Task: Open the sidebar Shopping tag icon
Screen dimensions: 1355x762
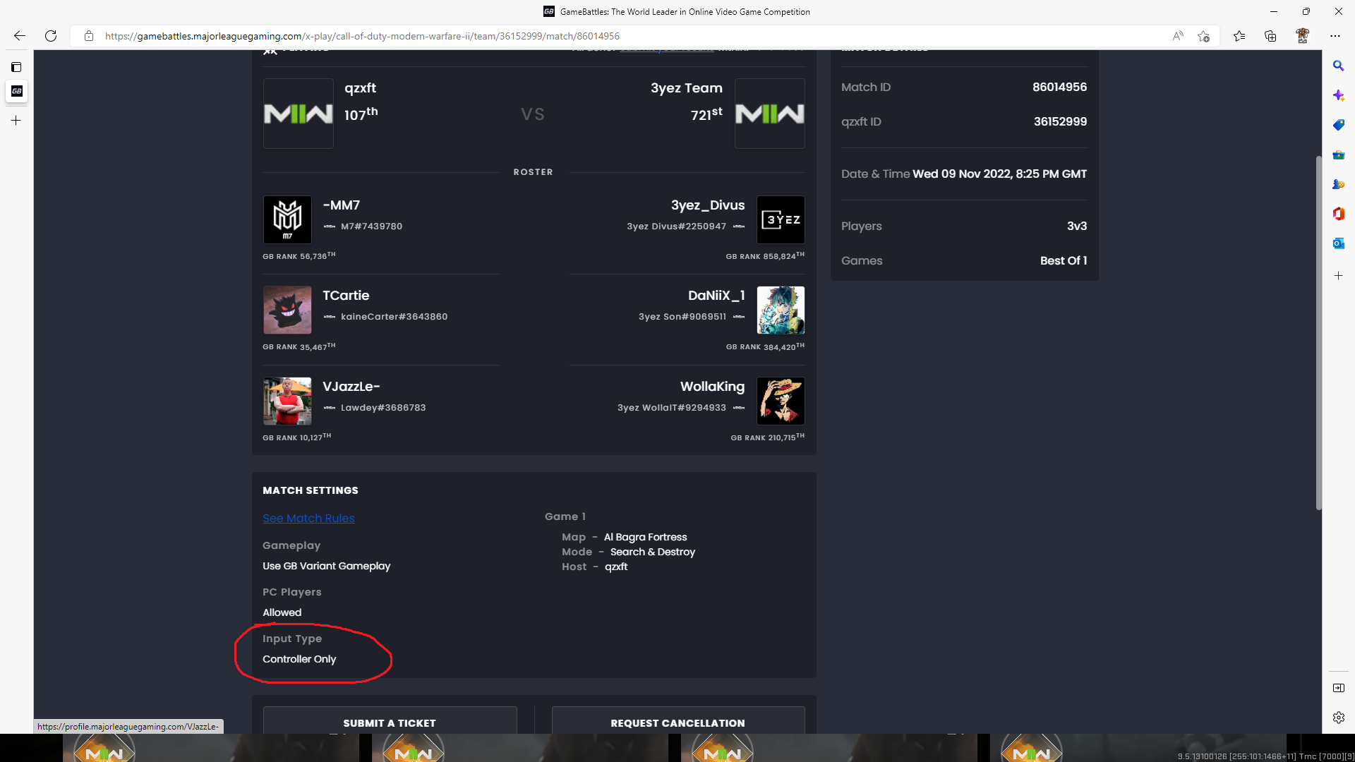Action: [1338, 125]
